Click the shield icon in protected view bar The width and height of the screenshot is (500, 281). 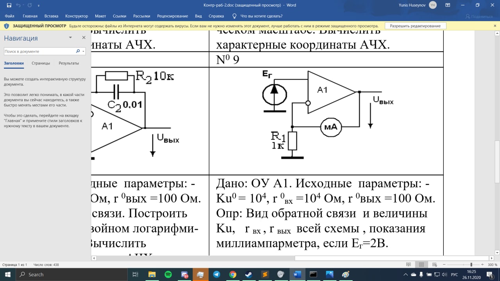click(7, 26)
